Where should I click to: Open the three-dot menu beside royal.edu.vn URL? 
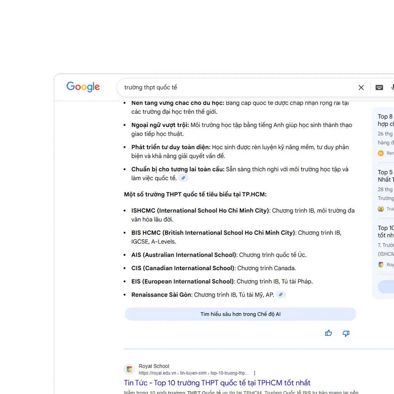(254, 373)
